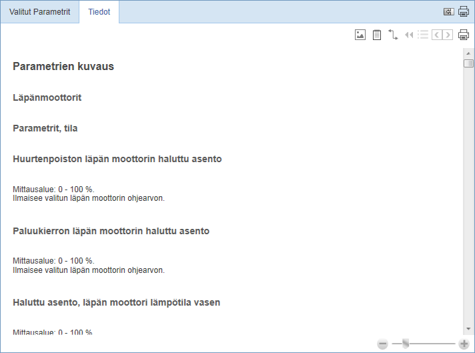
Task: Click the scrollbar up arrow
Action: pyautogui.click(x=468, y=53)
